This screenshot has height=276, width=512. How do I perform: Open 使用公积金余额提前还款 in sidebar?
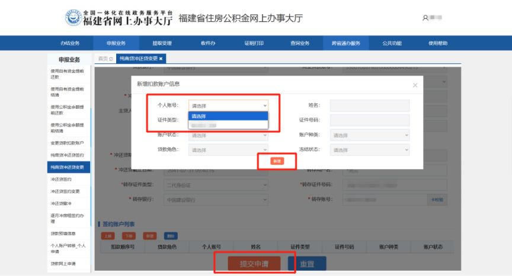click(x=68, y=110)
